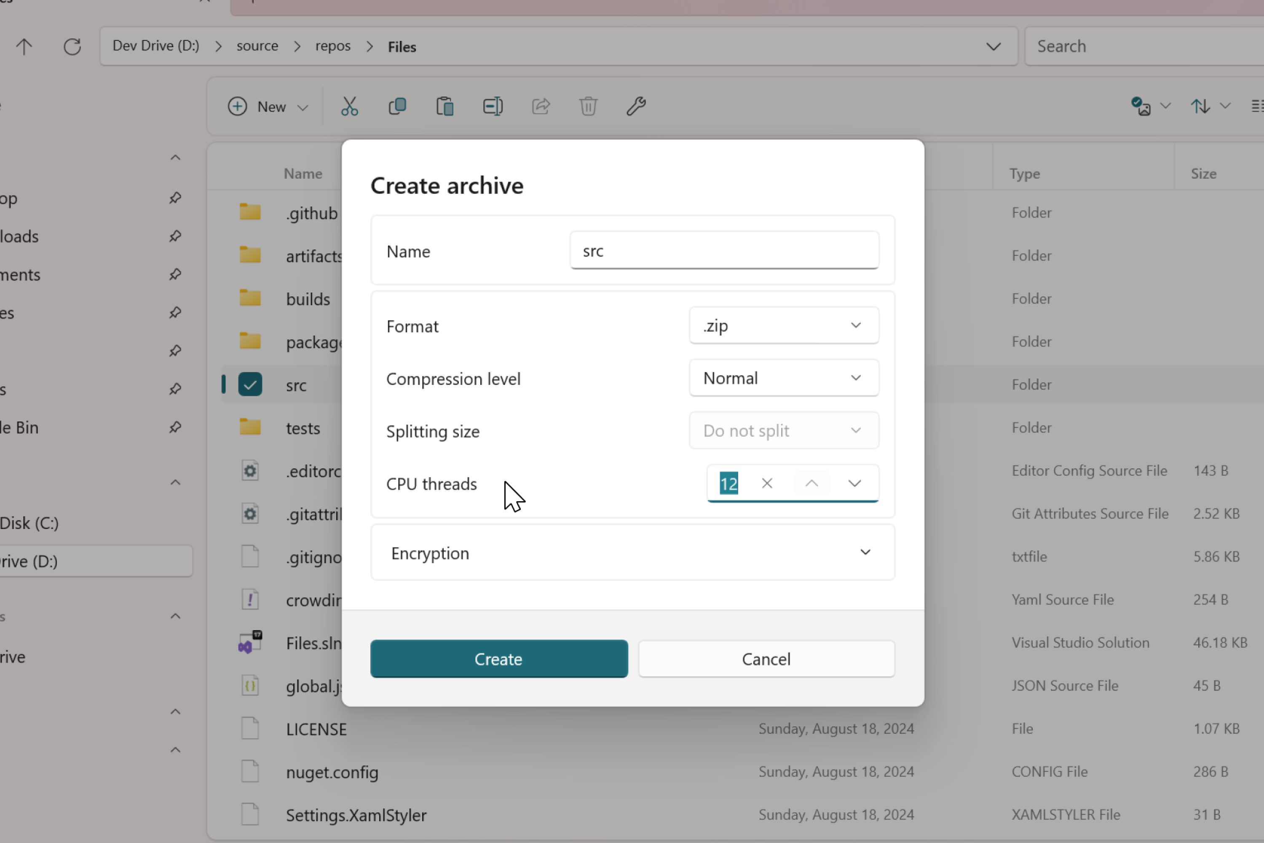This screenshot has width=1264, height=843.
Task: Increase CPU threads with the up arrow
Action: [811, 483]
